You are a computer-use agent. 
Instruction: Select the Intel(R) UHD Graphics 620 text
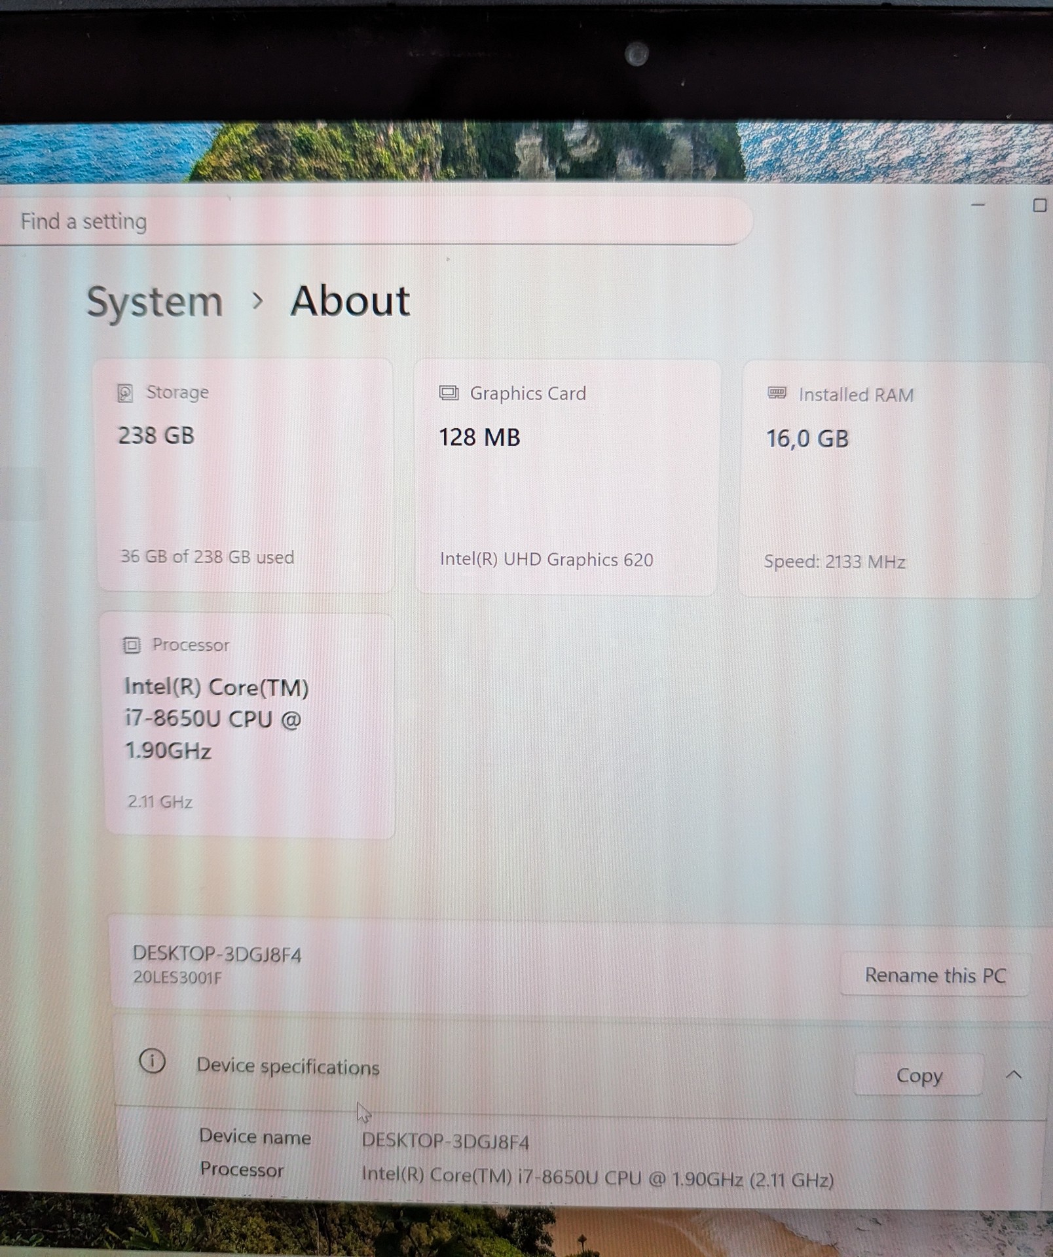coord(546,560)
